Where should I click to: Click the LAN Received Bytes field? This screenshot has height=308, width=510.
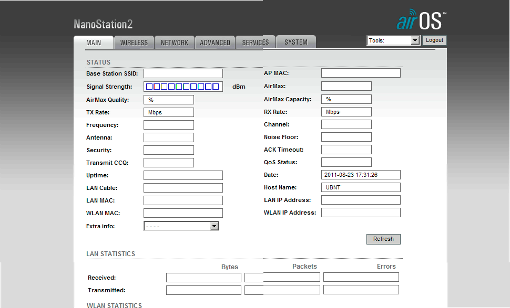203,277
